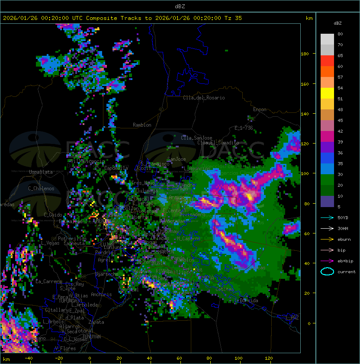
Task: Click the 'Dormida' map label
Action: point(249,300)
